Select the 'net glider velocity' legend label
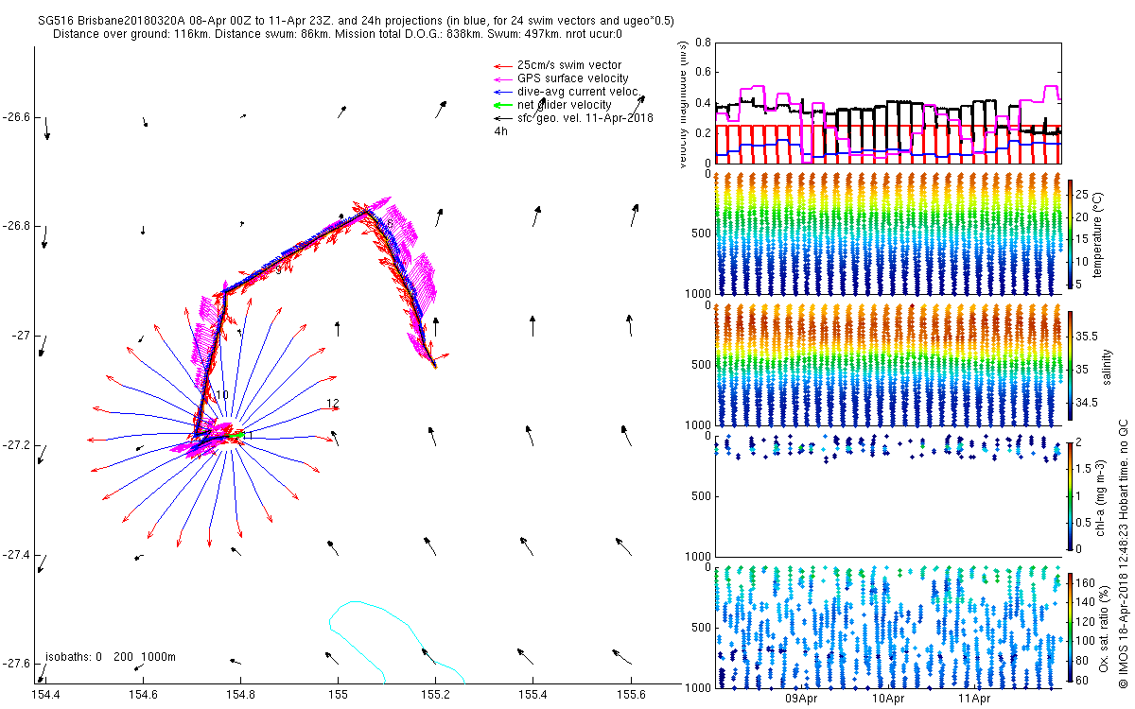Viewport: 1135px width, 709px height. [x=565, y=105]
